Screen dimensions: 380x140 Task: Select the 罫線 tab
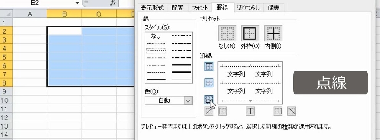(x=222, y=7)
